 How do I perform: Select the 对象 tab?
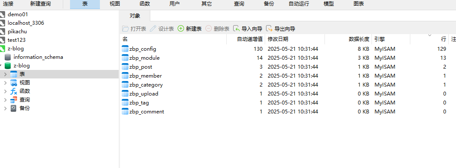pos(135,16)
